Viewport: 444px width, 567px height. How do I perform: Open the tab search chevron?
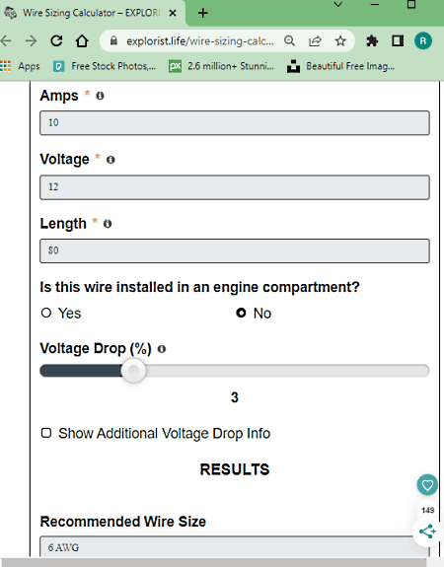coord(338,5)
